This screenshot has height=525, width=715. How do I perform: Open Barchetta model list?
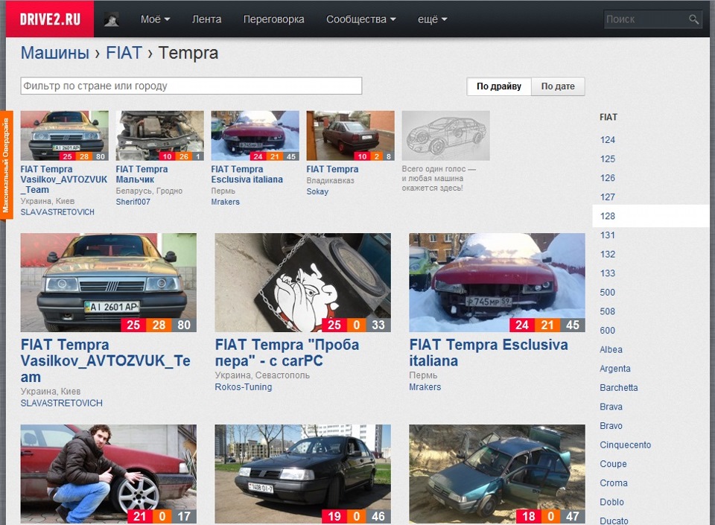(x=619, y=388)
